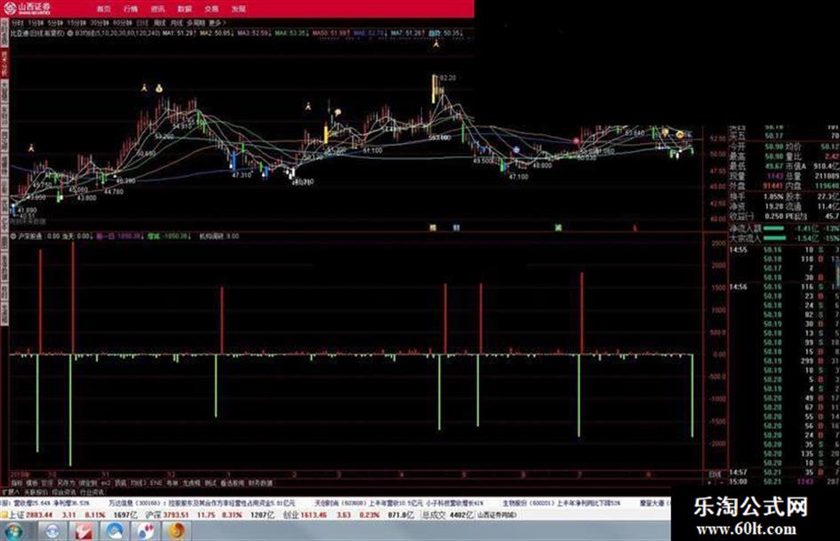Click the round icon before the MA parameters
Image resolution: width=840 pixels, height=541 pixels.
tap(69, 33)
